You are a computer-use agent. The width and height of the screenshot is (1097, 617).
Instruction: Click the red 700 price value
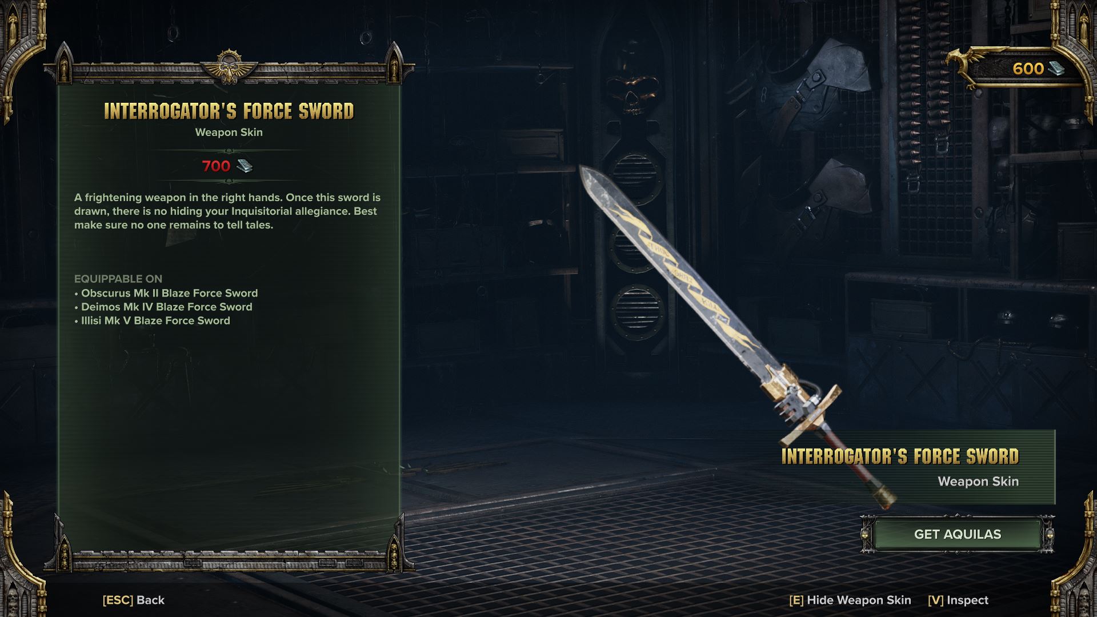point(216,166)
